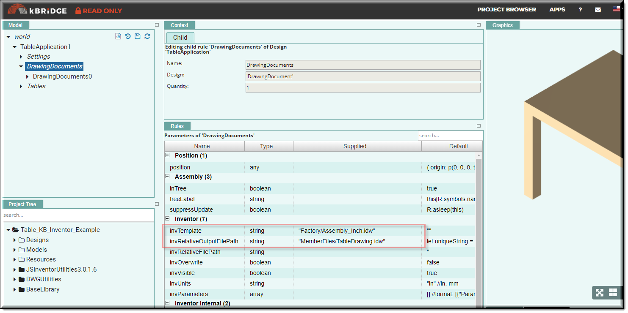Click the Rules table vertical scrollbar
The image size is (628, 313).
point(479,230)
